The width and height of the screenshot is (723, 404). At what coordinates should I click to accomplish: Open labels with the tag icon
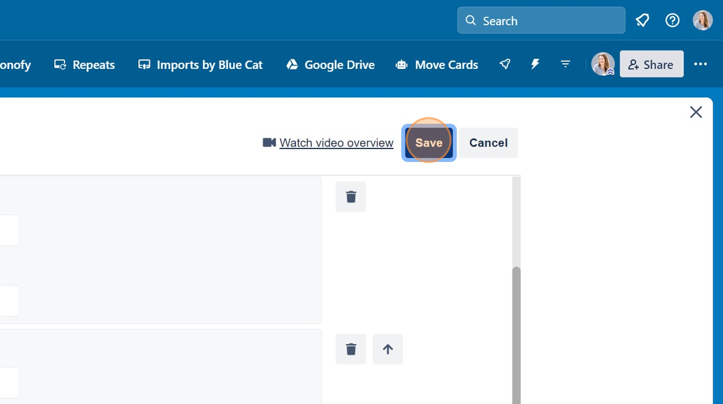(x=642, y=20)
